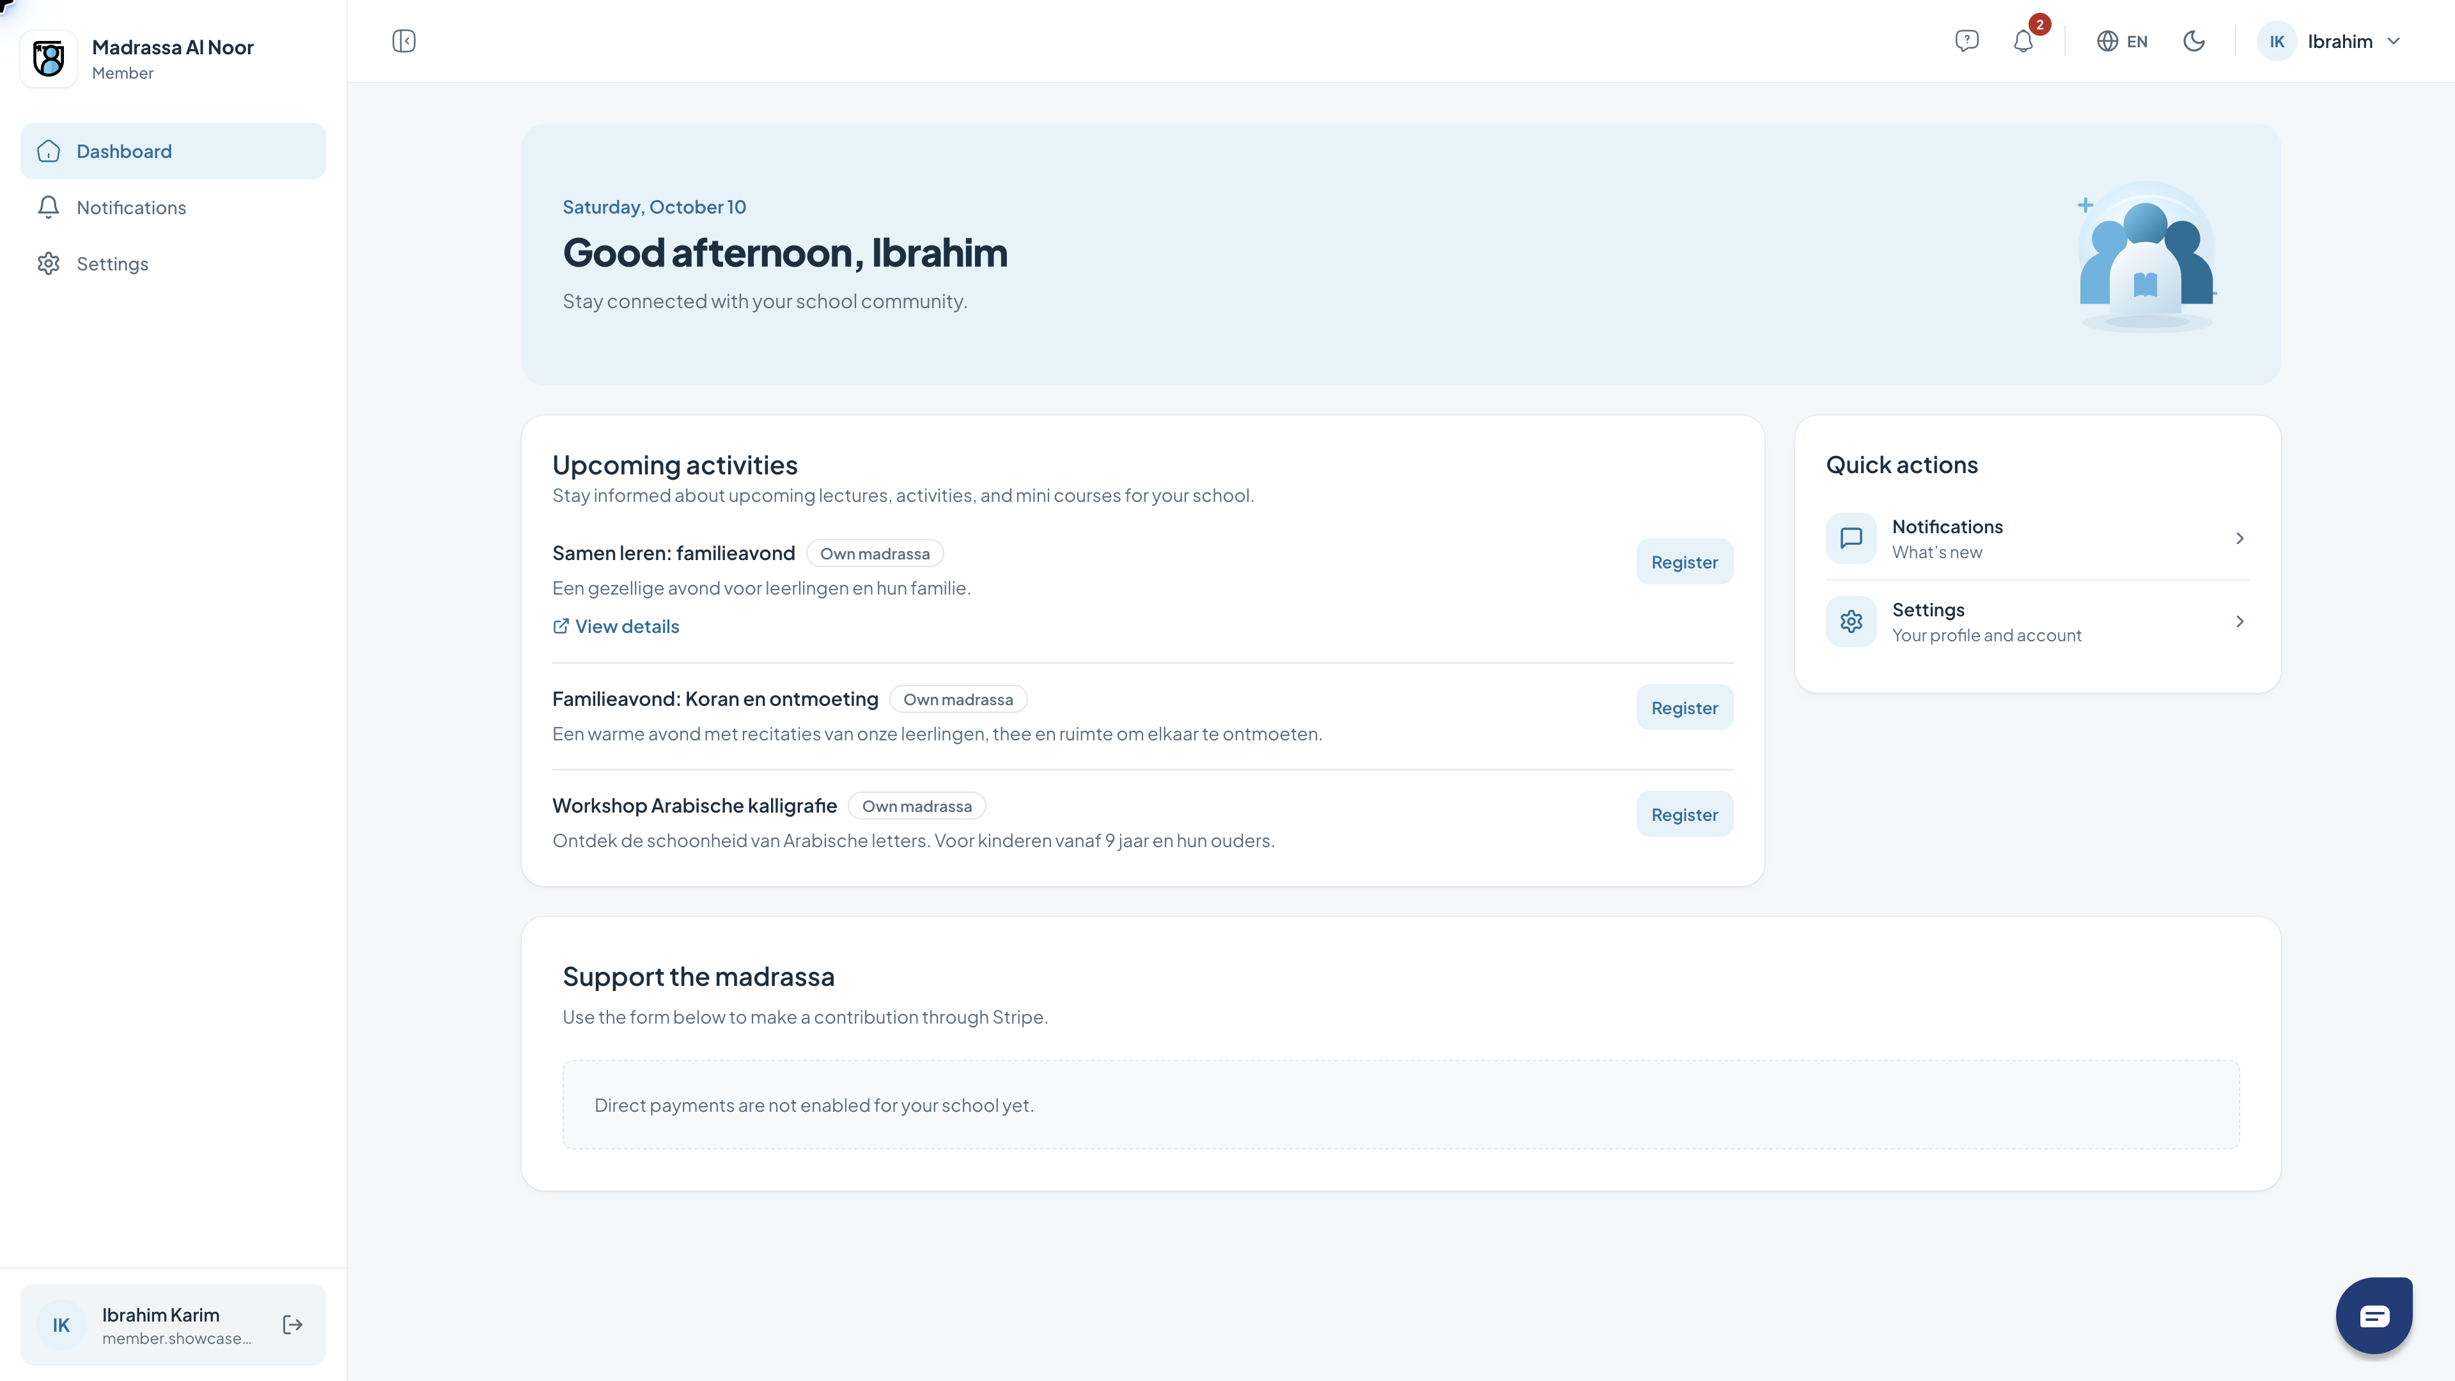Click the Ibrahim Karim profile card
Image resolution: width=2455 pixels, height=1381 pixels.
coord(173,1325)
